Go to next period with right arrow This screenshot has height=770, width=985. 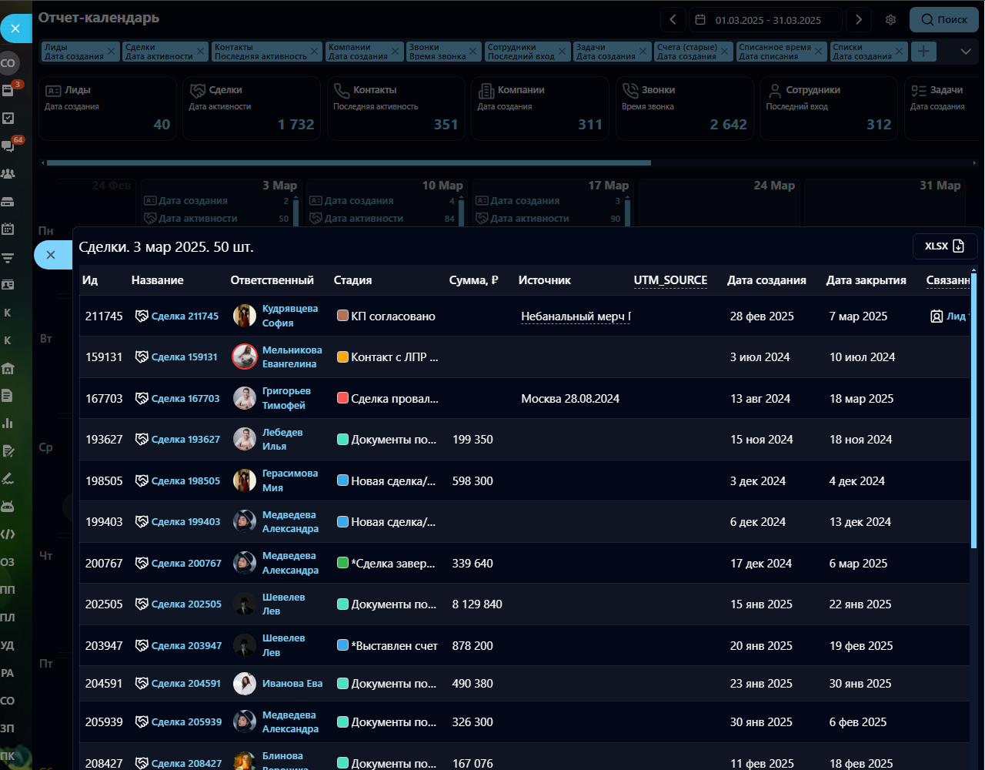859,20
